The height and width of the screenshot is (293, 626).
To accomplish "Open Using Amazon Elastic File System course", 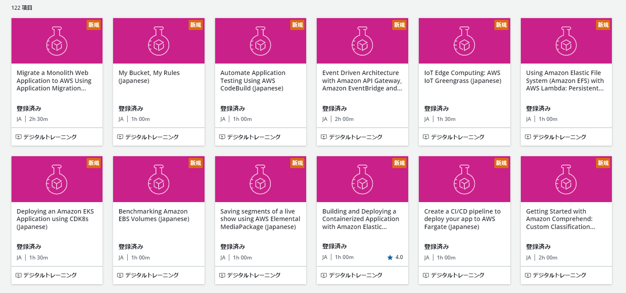I will (565, 81).
